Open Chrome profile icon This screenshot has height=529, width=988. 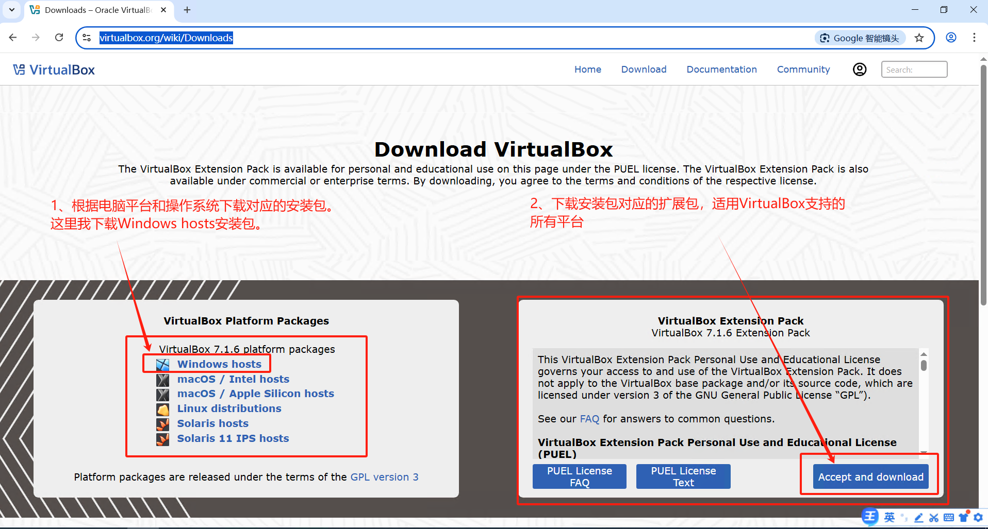pos(951,38)
